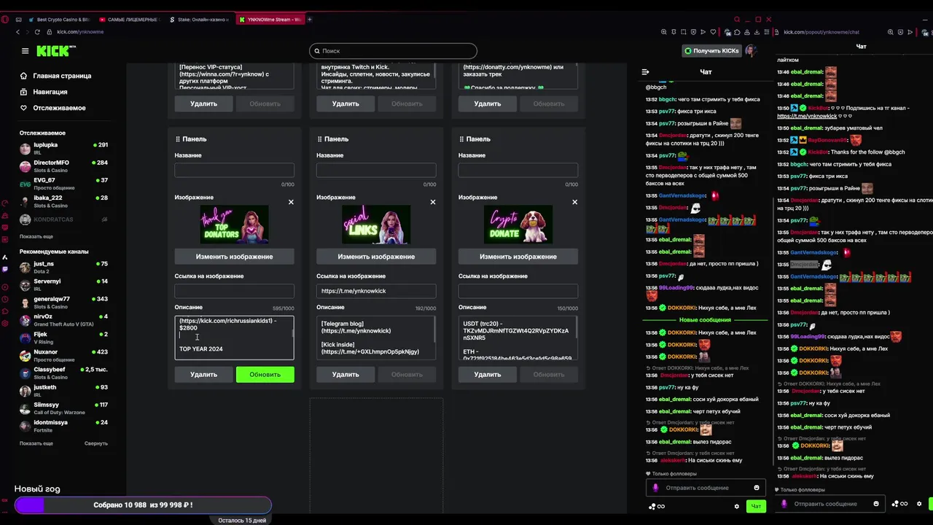Click Название field of Top Donators panel
Image resolution: width=933 pixels, height=525 pixels.
pyautogui.click(x=234, y=170)
